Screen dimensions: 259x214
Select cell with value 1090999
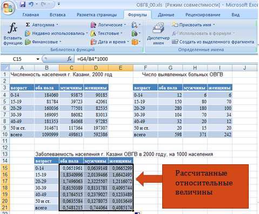tap(47, 135)
